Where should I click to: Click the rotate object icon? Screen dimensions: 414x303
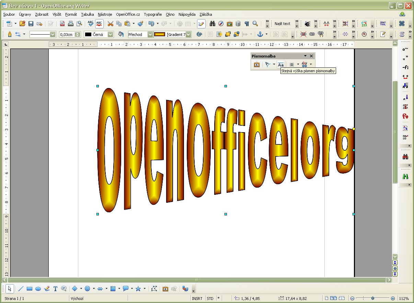pos(199,34)
